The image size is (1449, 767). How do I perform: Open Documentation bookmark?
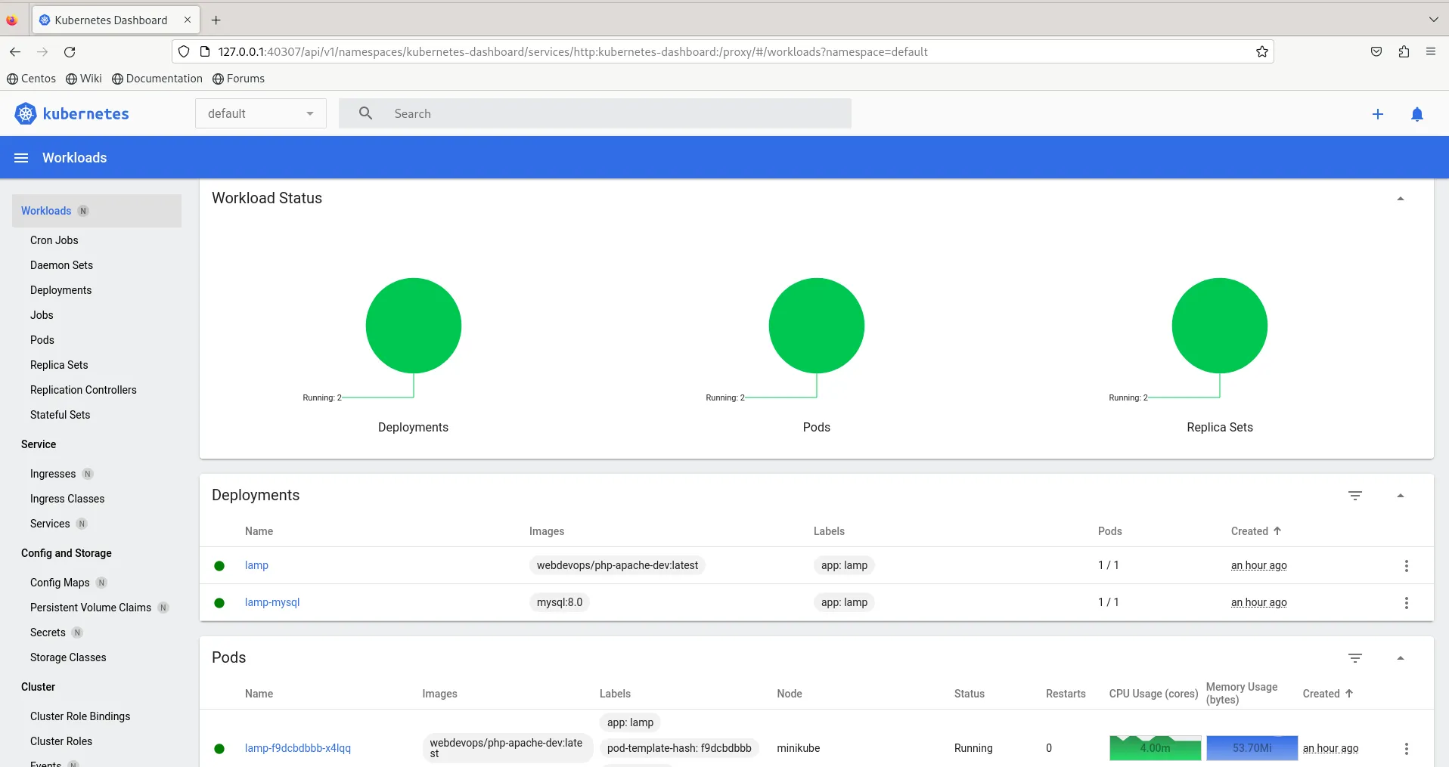tap(157, 79)
